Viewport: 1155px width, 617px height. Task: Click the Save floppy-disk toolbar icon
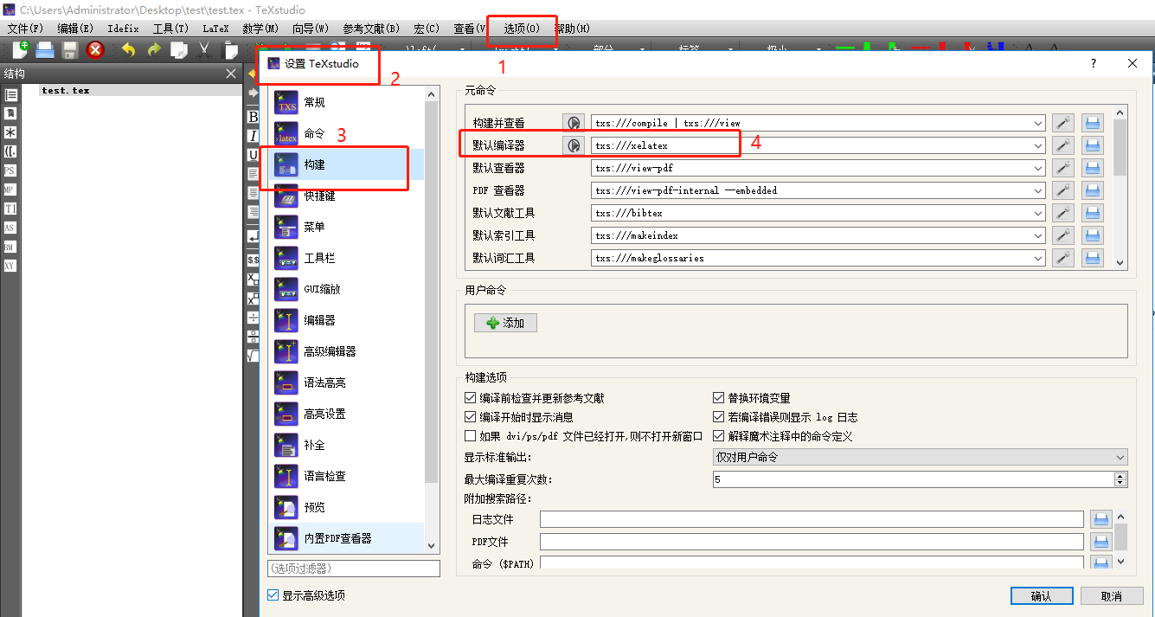[70, 50]
